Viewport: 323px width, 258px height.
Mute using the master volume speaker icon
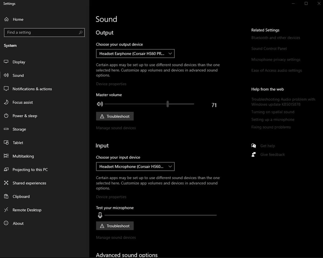coord(100,104)
